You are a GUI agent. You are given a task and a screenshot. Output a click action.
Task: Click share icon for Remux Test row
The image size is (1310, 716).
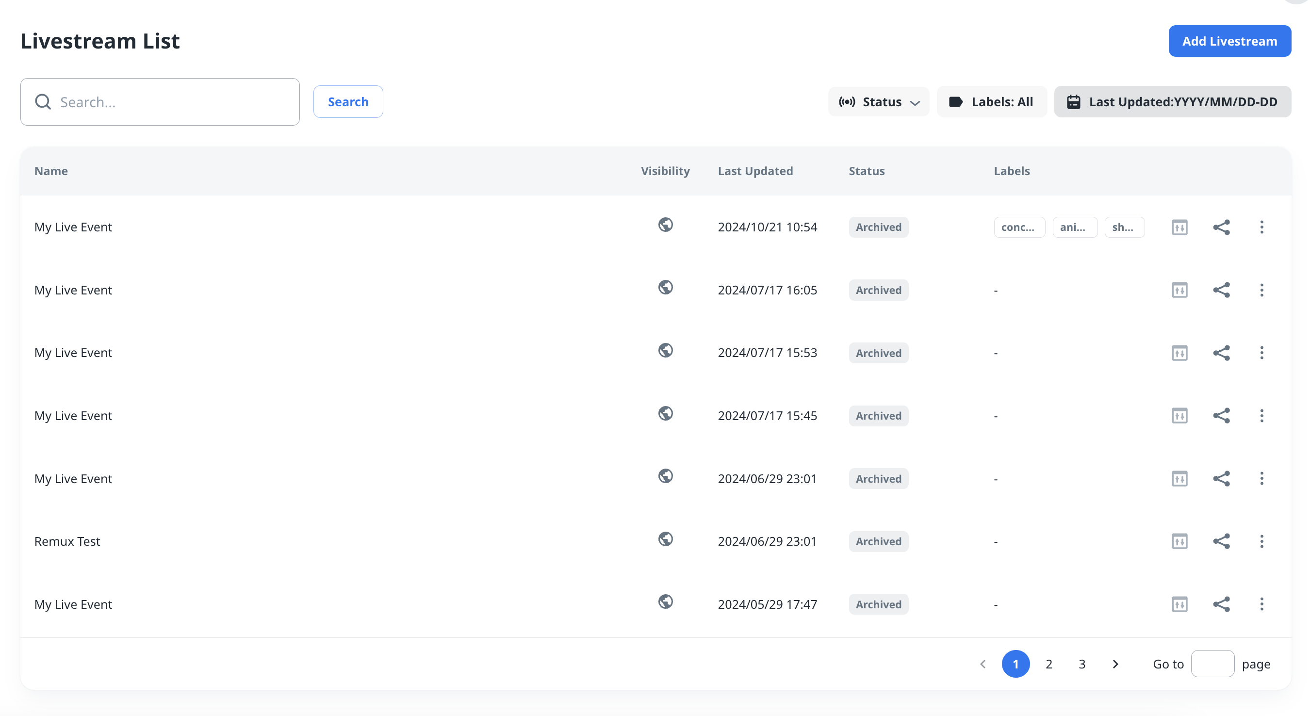[1221, 541]
